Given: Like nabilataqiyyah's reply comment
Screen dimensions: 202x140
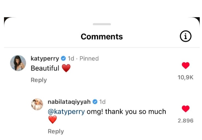Looking at the screenshot, I should point(186,109).
